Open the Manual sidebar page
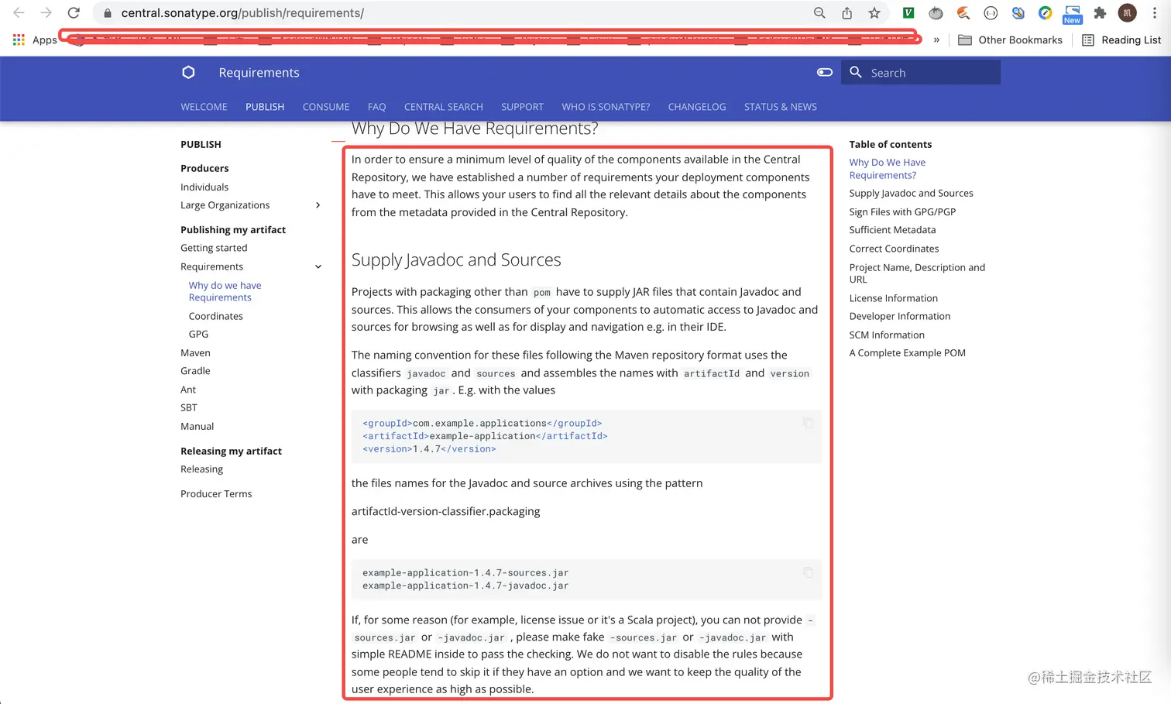 point(197,426)
